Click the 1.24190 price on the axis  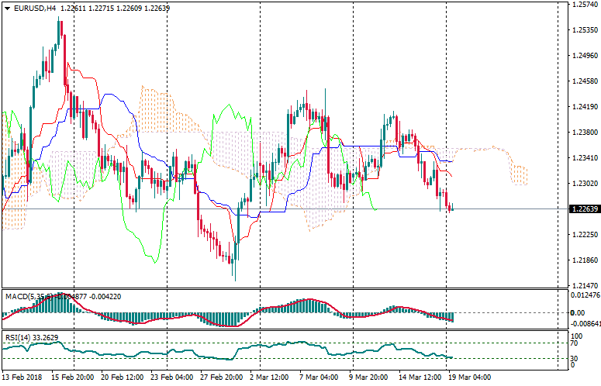(584, 107)
